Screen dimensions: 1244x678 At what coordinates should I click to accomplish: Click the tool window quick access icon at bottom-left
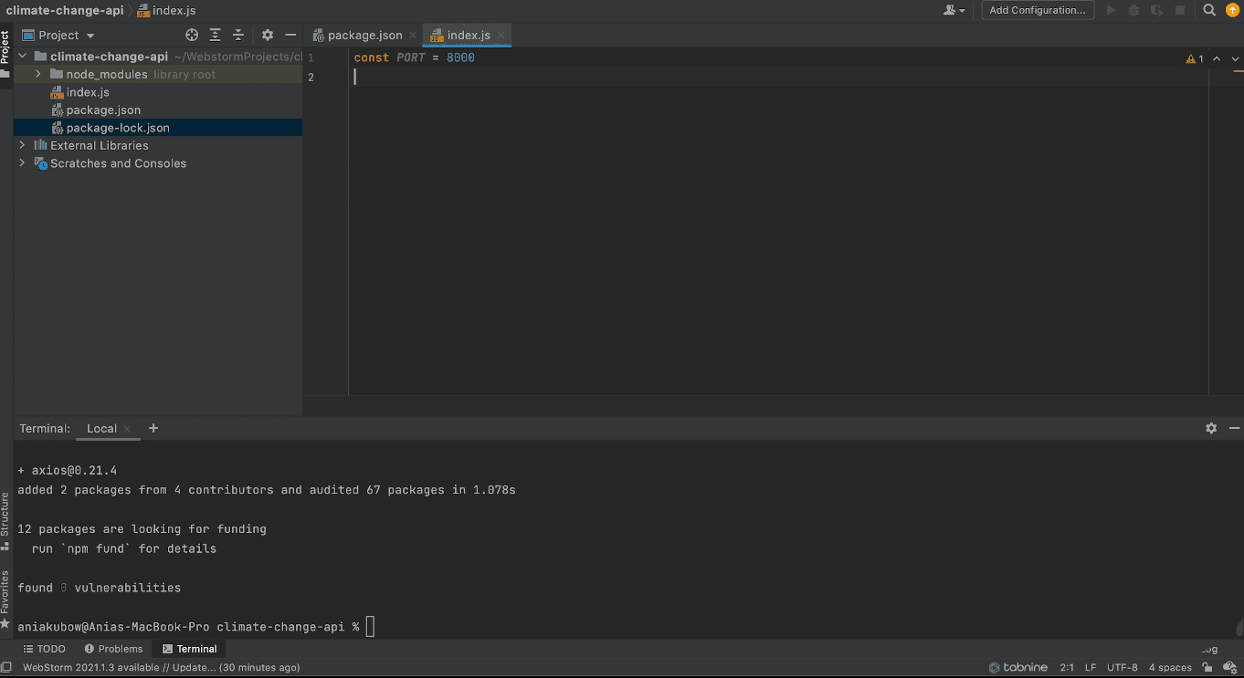(6, 667)
